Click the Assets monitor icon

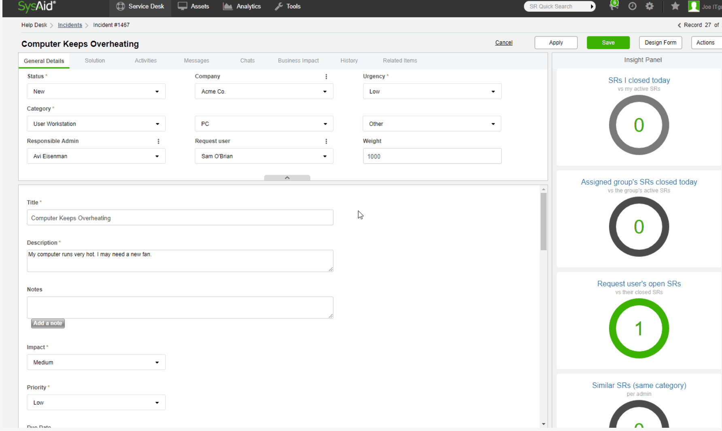click(x=183, y=6)
